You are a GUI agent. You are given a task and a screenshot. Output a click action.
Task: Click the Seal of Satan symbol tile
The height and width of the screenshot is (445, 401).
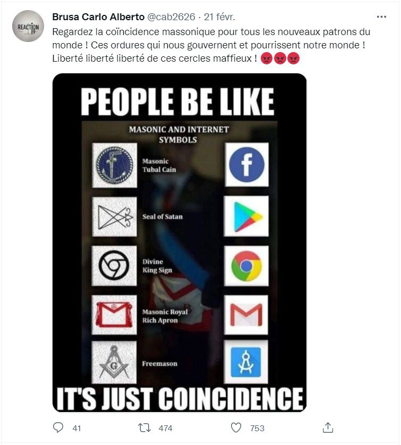click(115, 217)
